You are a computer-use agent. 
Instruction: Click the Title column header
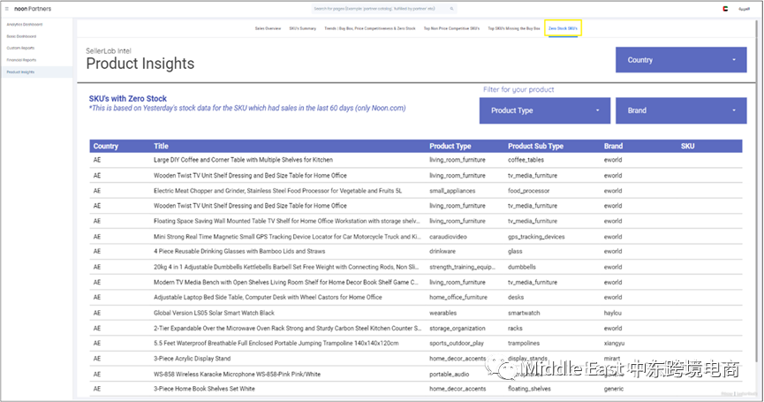tap(161, 146)
